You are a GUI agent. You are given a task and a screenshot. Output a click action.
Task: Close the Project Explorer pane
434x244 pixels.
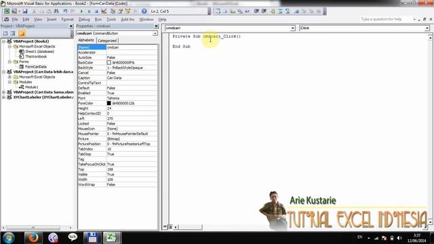[71, 26]
